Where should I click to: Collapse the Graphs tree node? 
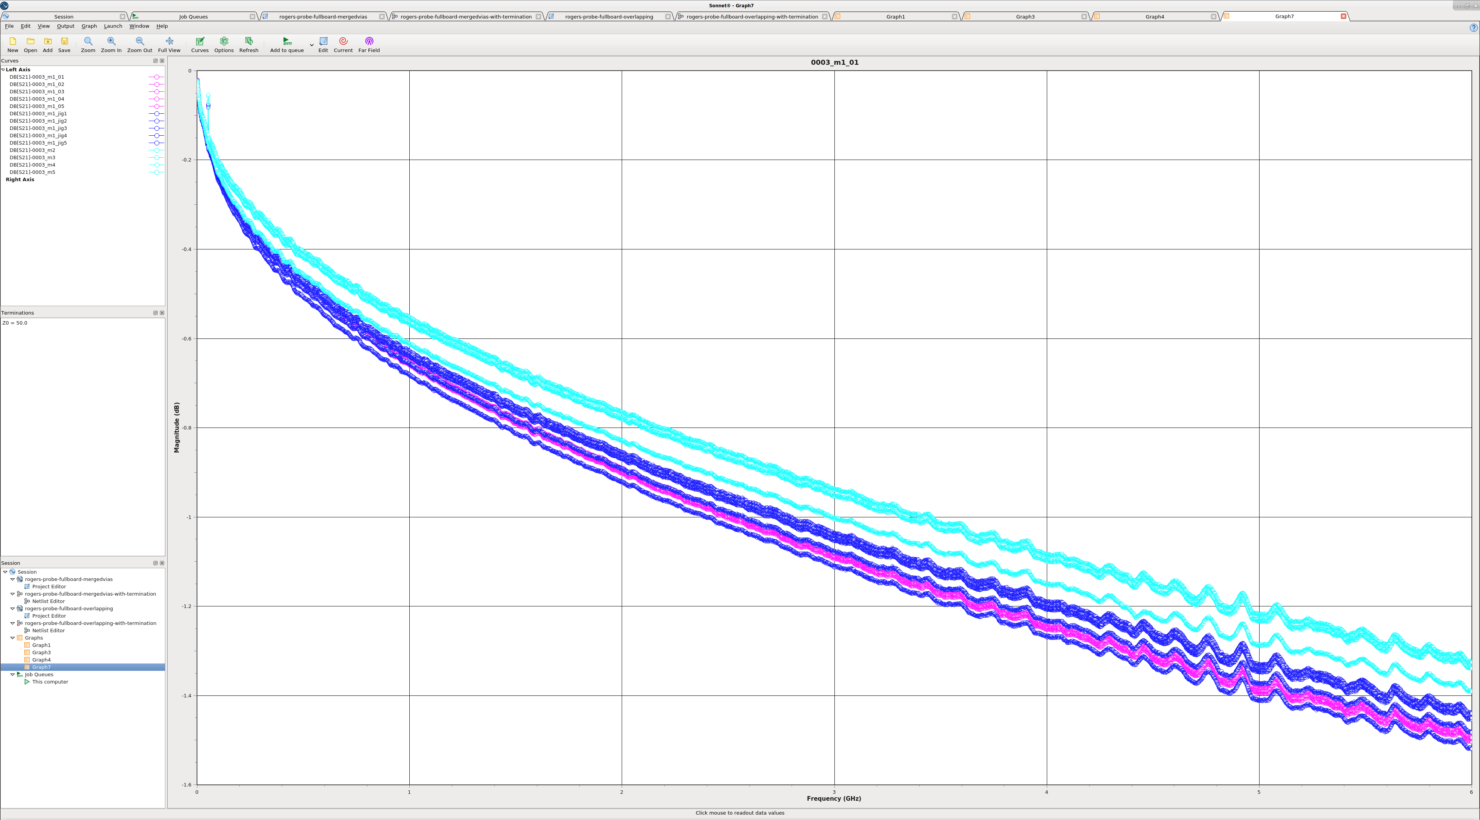pyautogui.click(x=13, y=638)
